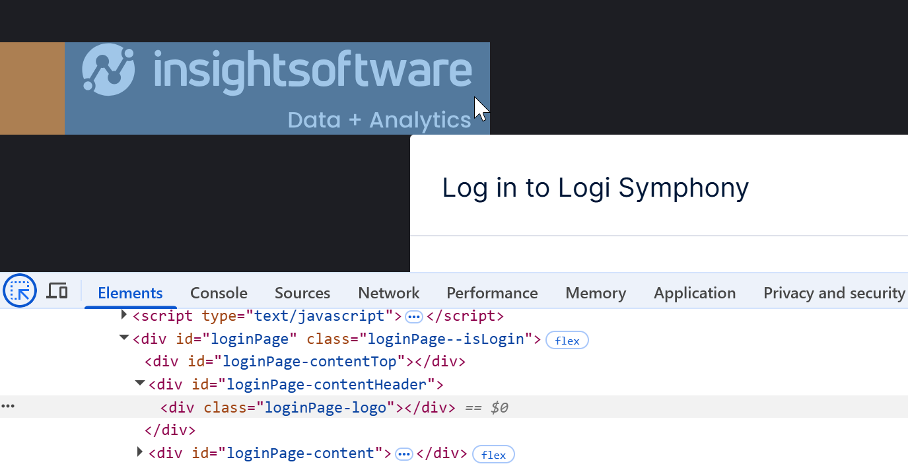
Task: Reveal loginPage-content children via ellipsis badge
Action: [403, 453]
